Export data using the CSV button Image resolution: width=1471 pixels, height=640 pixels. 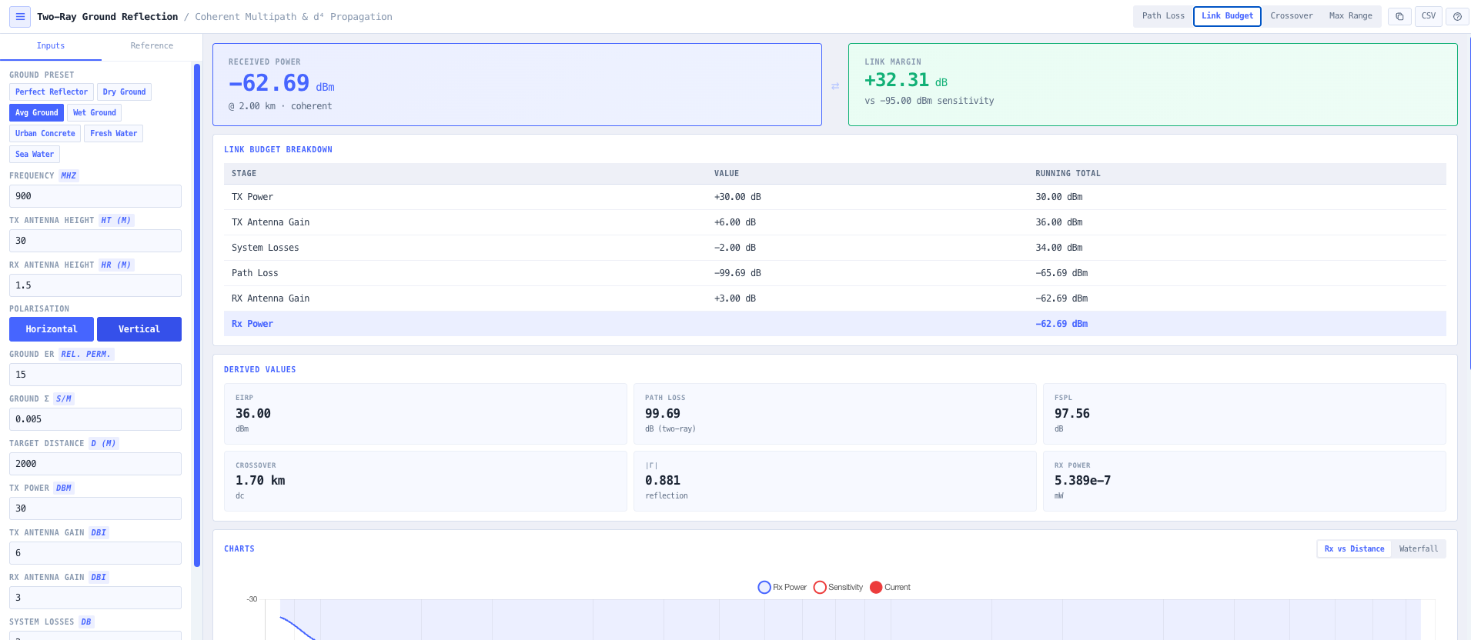(x=1429, y=16)
